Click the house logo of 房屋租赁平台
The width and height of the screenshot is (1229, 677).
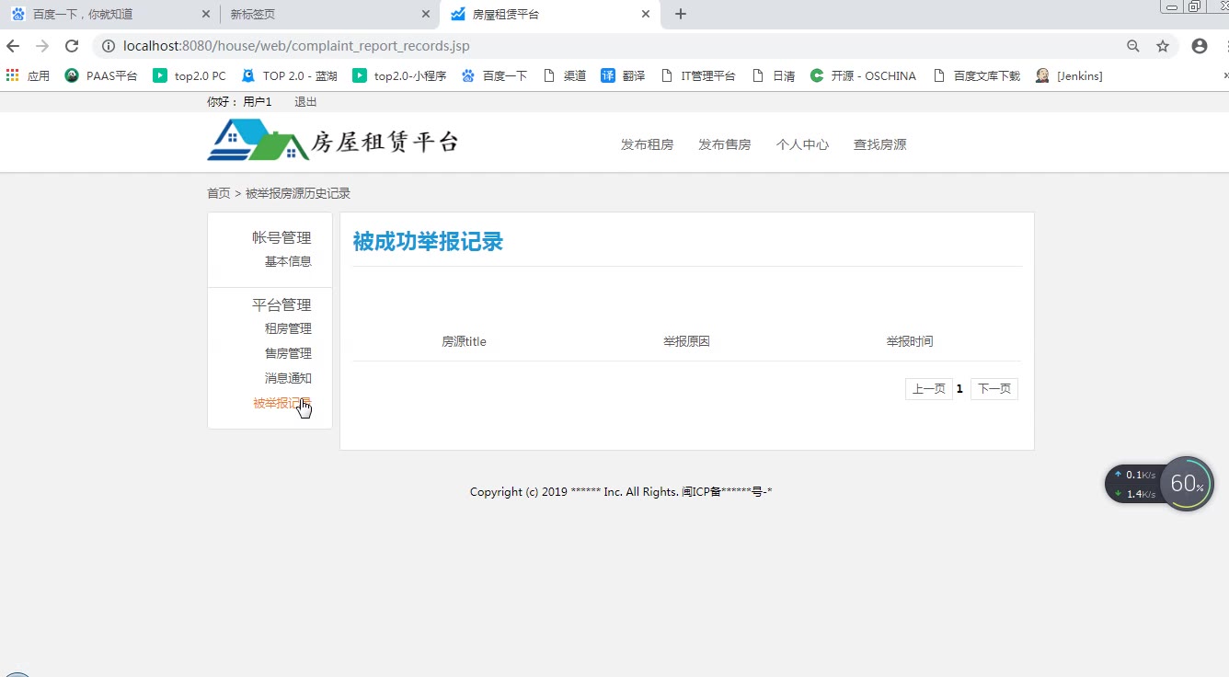pos(258,141)
